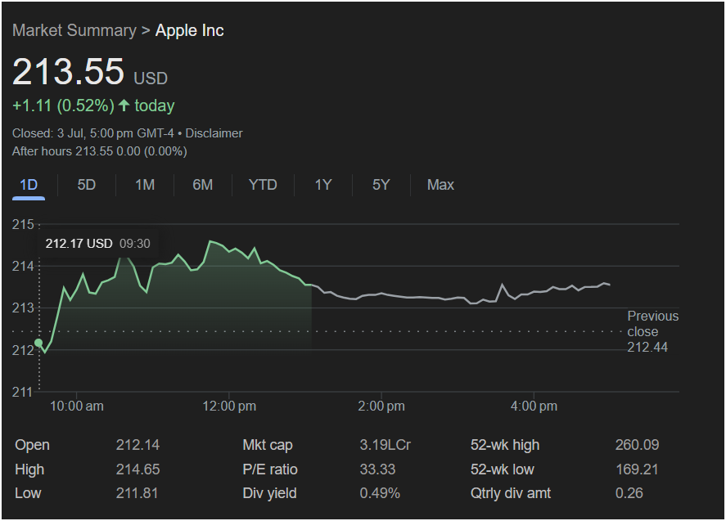This screenshot has width=726, height=521.
Task: Click the Low value 211.81
Action: [x=137, y=493]
